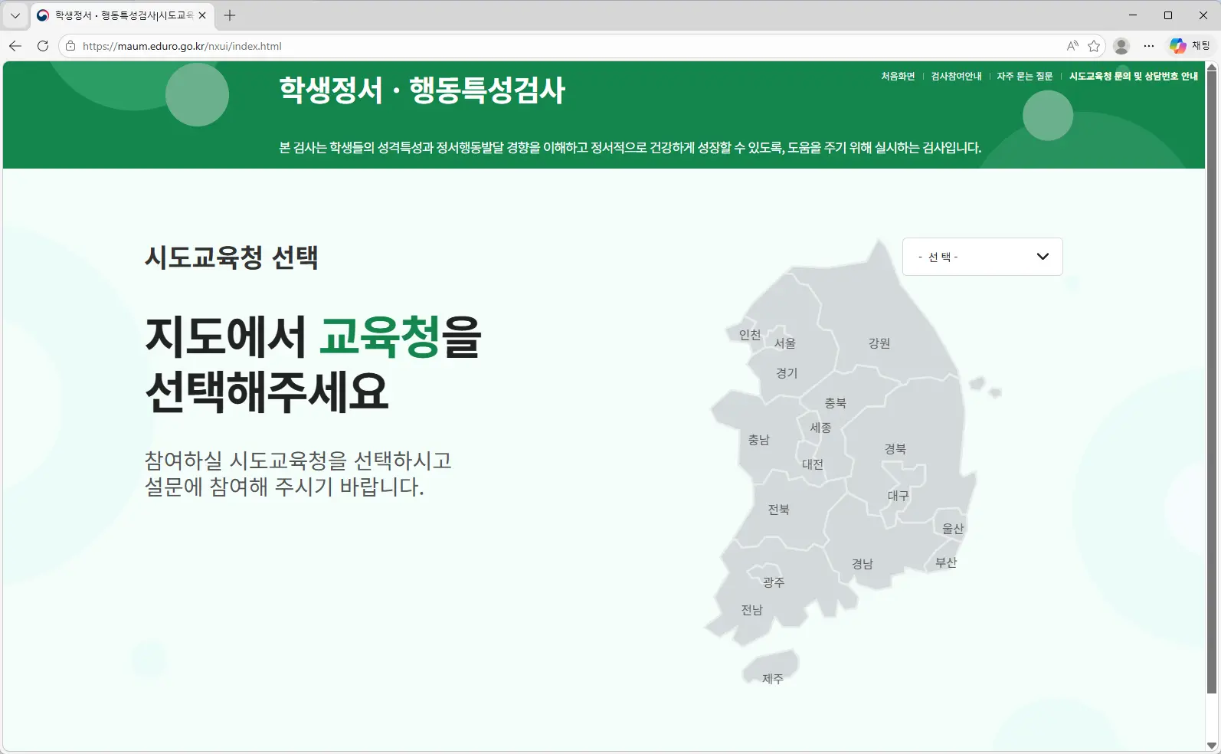The image size is (1221, 754).
Task: Open the Copilot 채팅 button
Action: (x=1190, y=46)
